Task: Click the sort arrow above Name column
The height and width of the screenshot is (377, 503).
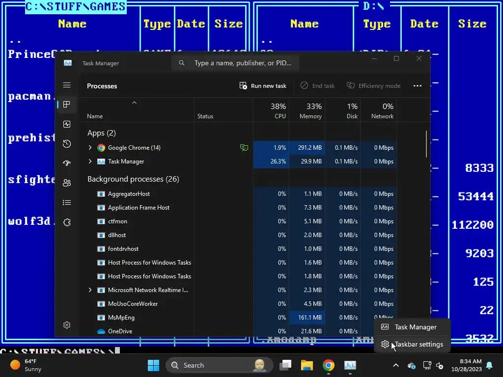Action: (135, 103)
